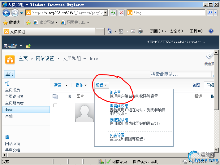The height and width of the screenshot is (165, 220).
Task: Select 组设置 from the settings menu
Action: (115, 92)
